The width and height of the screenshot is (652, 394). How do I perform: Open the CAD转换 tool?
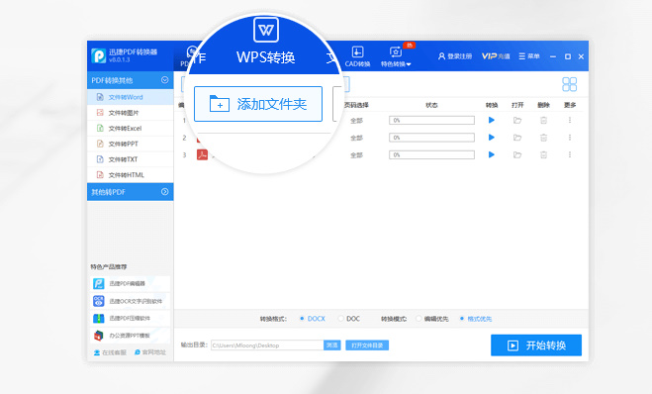[x=357, y=56]
